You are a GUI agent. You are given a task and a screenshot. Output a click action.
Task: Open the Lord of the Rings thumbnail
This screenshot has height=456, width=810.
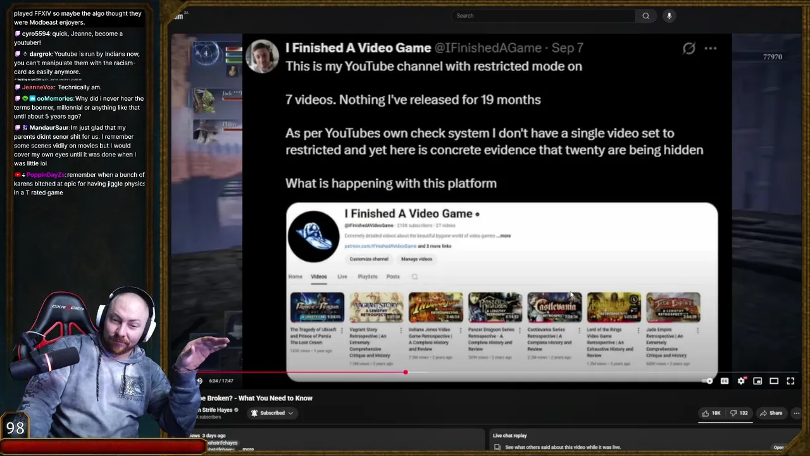[614, 307]
